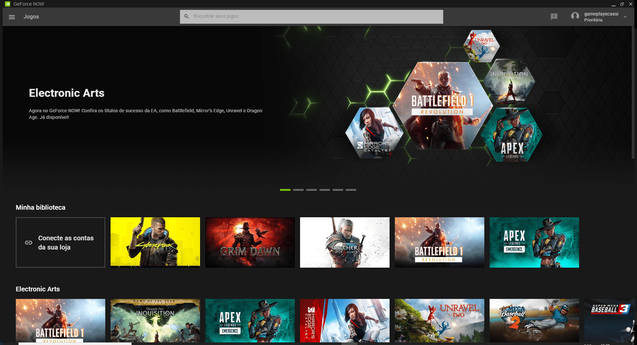This screenshot has width=637, height=345.
Task: Click the user avatar icon
Action: coord(575,16)
